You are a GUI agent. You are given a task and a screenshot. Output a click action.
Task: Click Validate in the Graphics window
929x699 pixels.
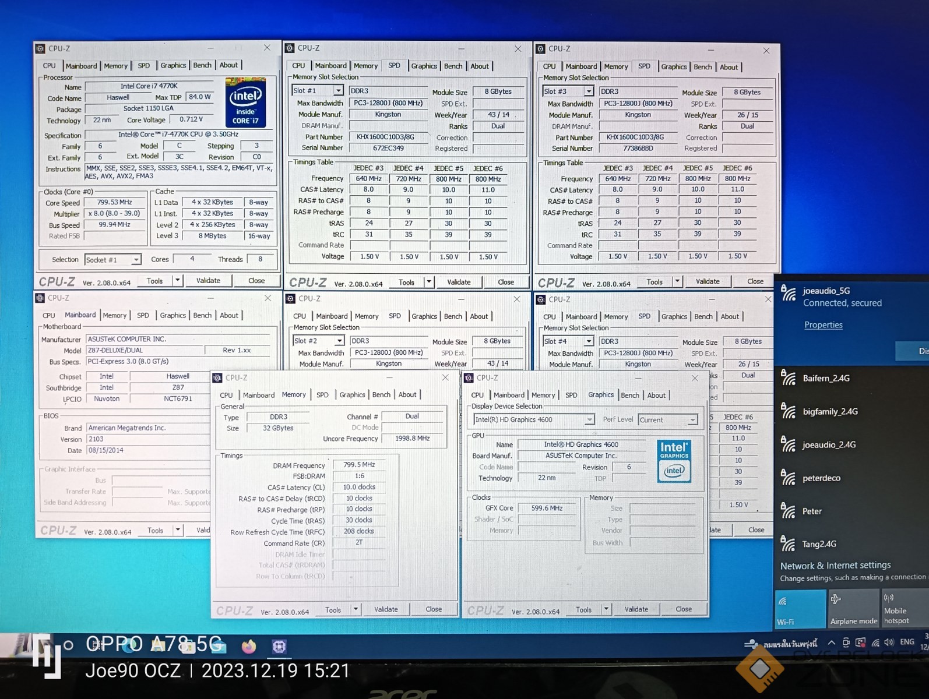[x=636, y=609]
